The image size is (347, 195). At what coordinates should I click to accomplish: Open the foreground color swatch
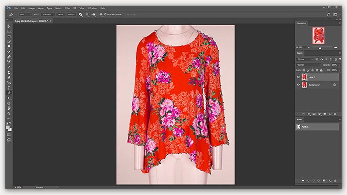click(x=8, y=127)
